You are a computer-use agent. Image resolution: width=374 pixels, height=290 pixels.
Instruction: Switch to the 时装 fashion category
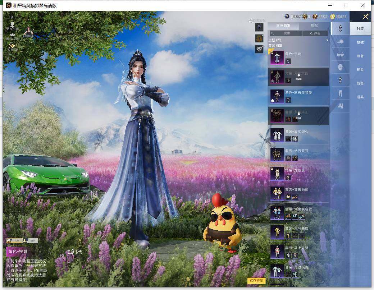pyautogui.click(x=360, y=29)
